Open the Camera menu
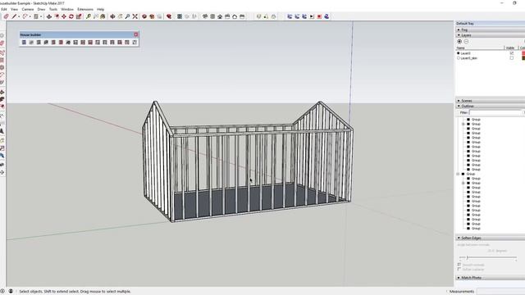The width and height of the screenshot is (525, 295). [27, 9]
